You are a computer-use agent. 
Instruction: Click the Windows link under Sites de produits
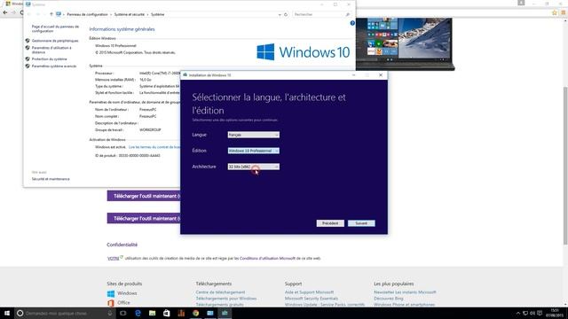click(x=127, y=293)
